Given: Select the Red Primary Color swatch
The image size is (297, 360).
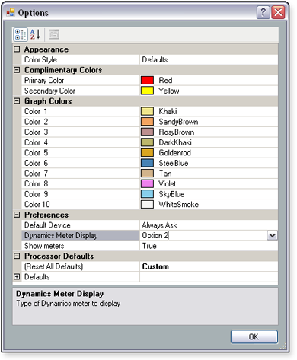Looking at the screenshot, I should click(147, 80).
